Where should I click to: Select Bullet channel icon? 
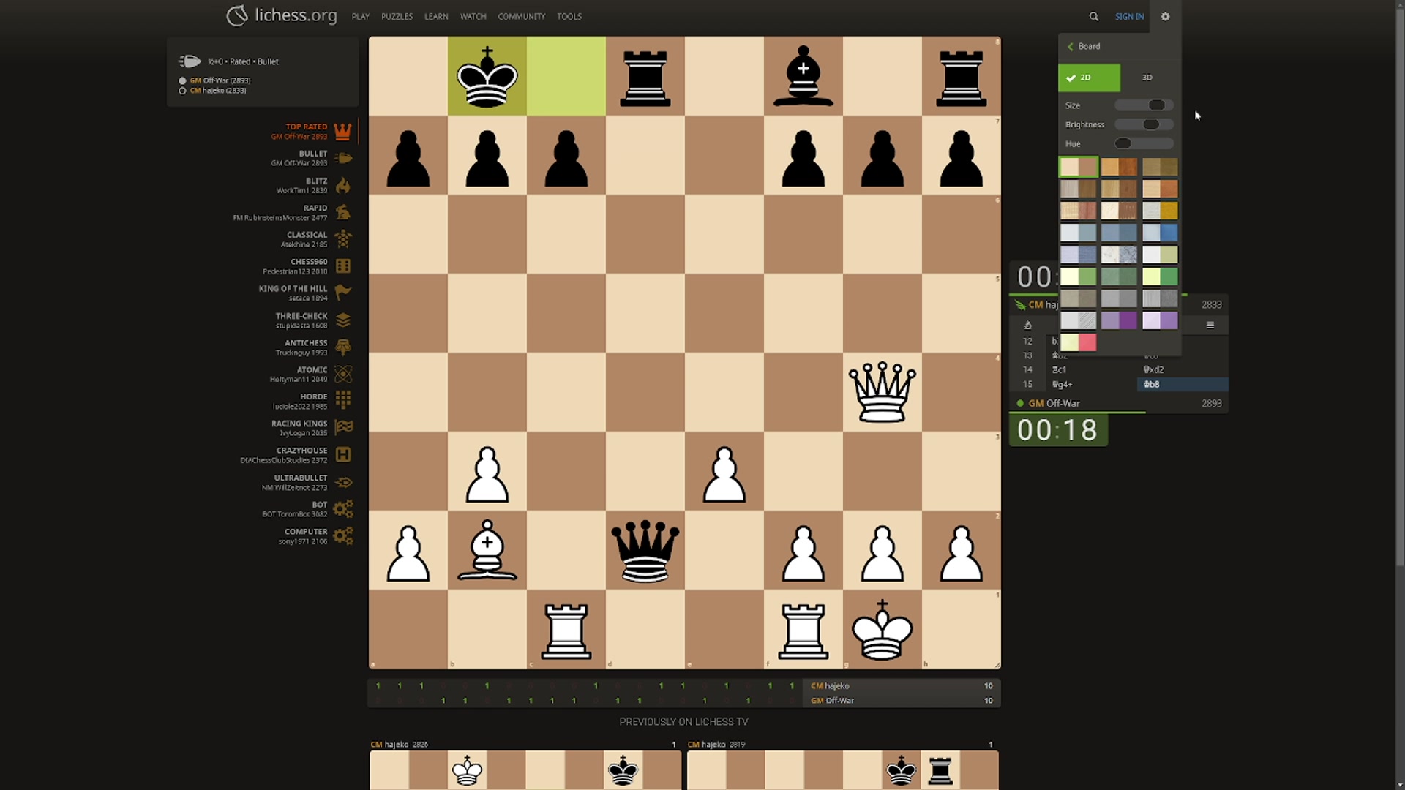342,158
